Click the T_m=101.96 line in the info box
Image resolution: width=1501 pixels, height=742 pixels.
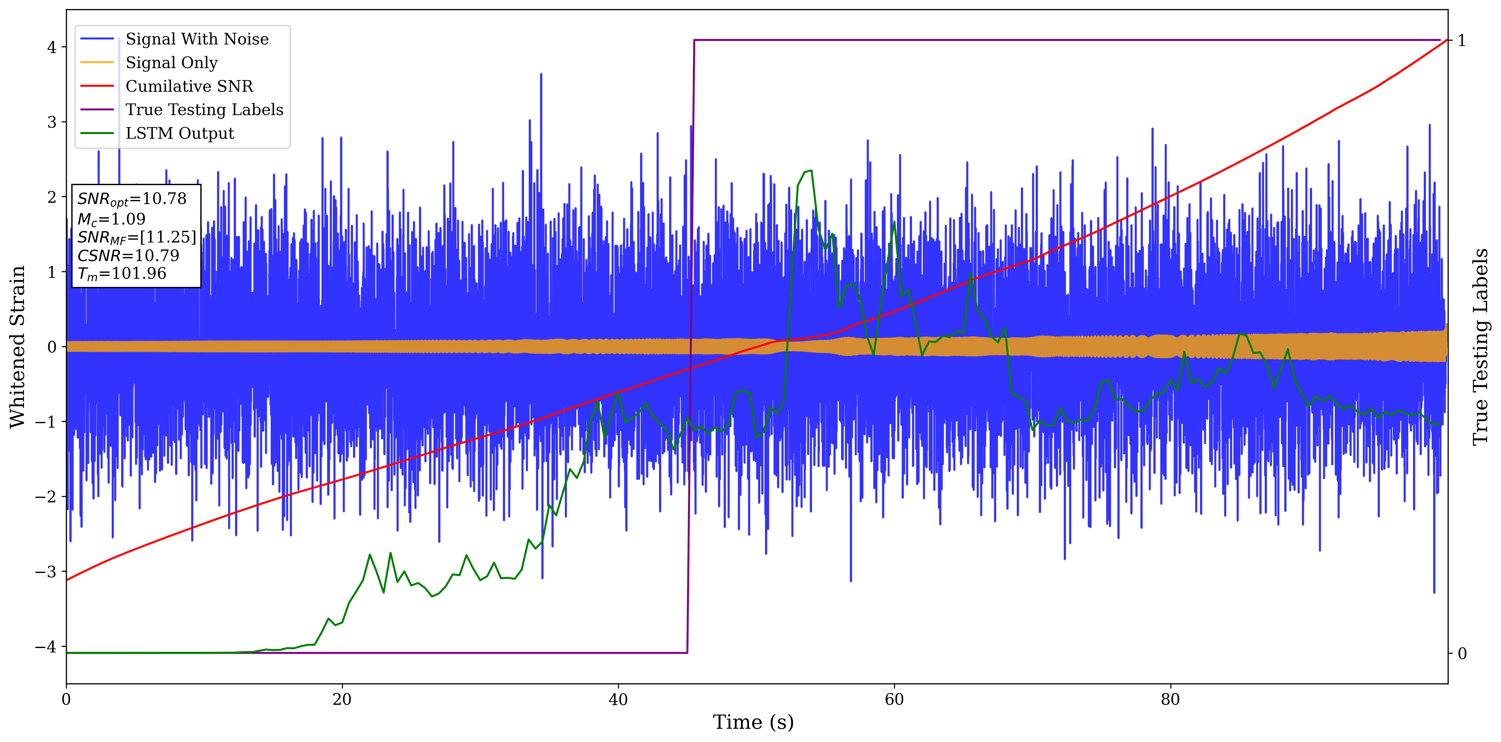point(122,274)
